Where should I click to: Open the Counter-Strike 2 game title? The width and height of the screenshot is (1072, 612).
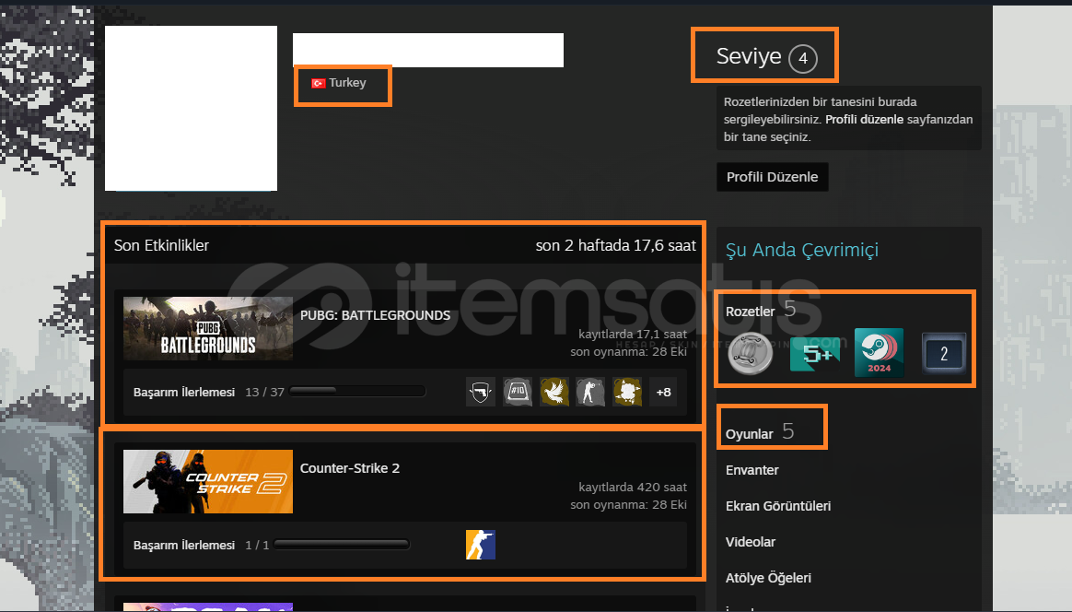click(350, 468)
